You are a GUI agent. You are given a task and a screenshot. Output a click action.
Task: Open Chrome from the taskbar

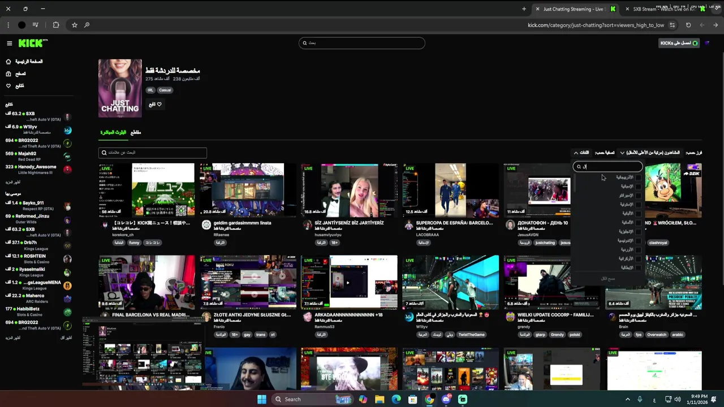(429, 399)
